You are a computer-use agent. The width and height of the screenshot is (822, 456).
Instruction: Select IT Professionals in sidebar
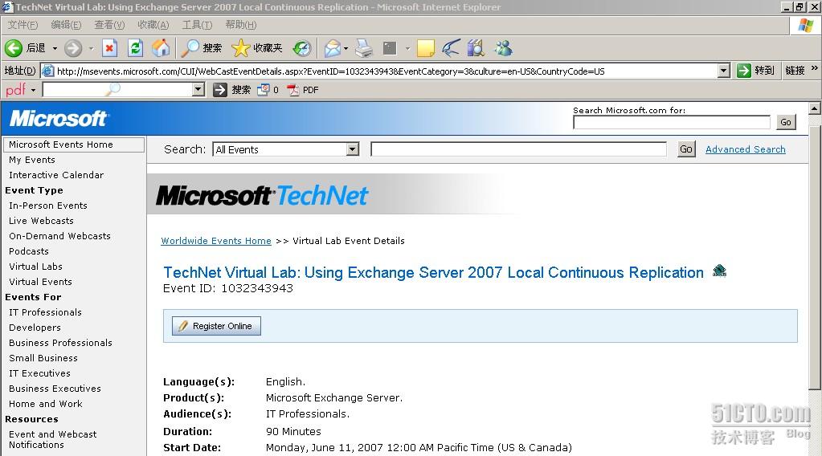click(x=45, y=312)
